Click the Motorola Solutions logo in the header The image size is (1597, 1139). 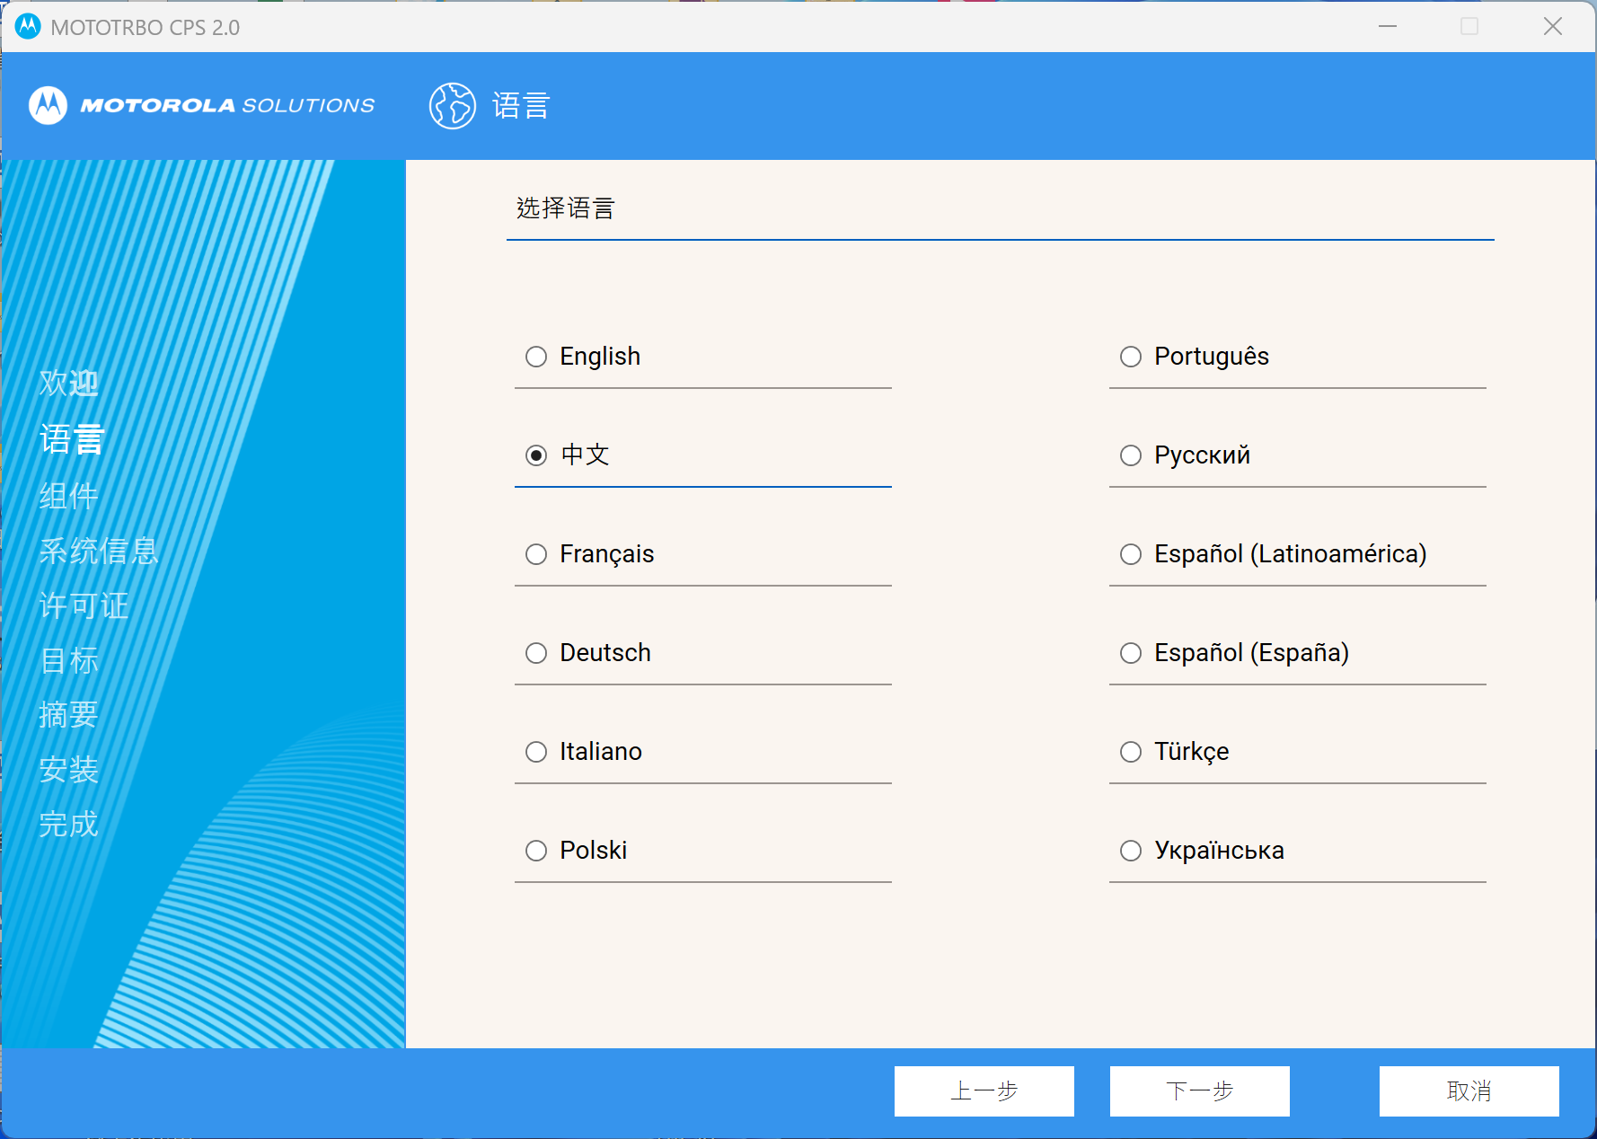pyautogui.click(x=201, y=105)
